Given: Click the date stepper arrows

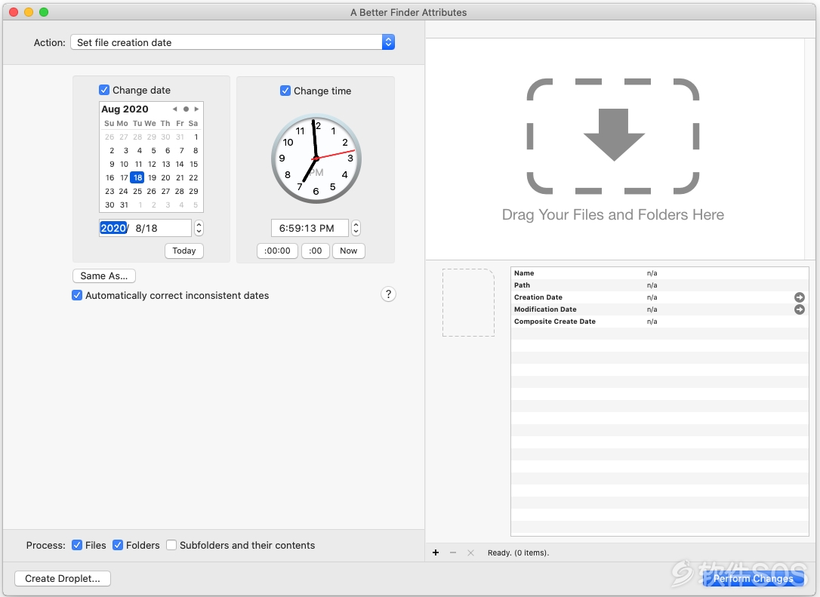Looking at the screenshot, I should 199,228.
